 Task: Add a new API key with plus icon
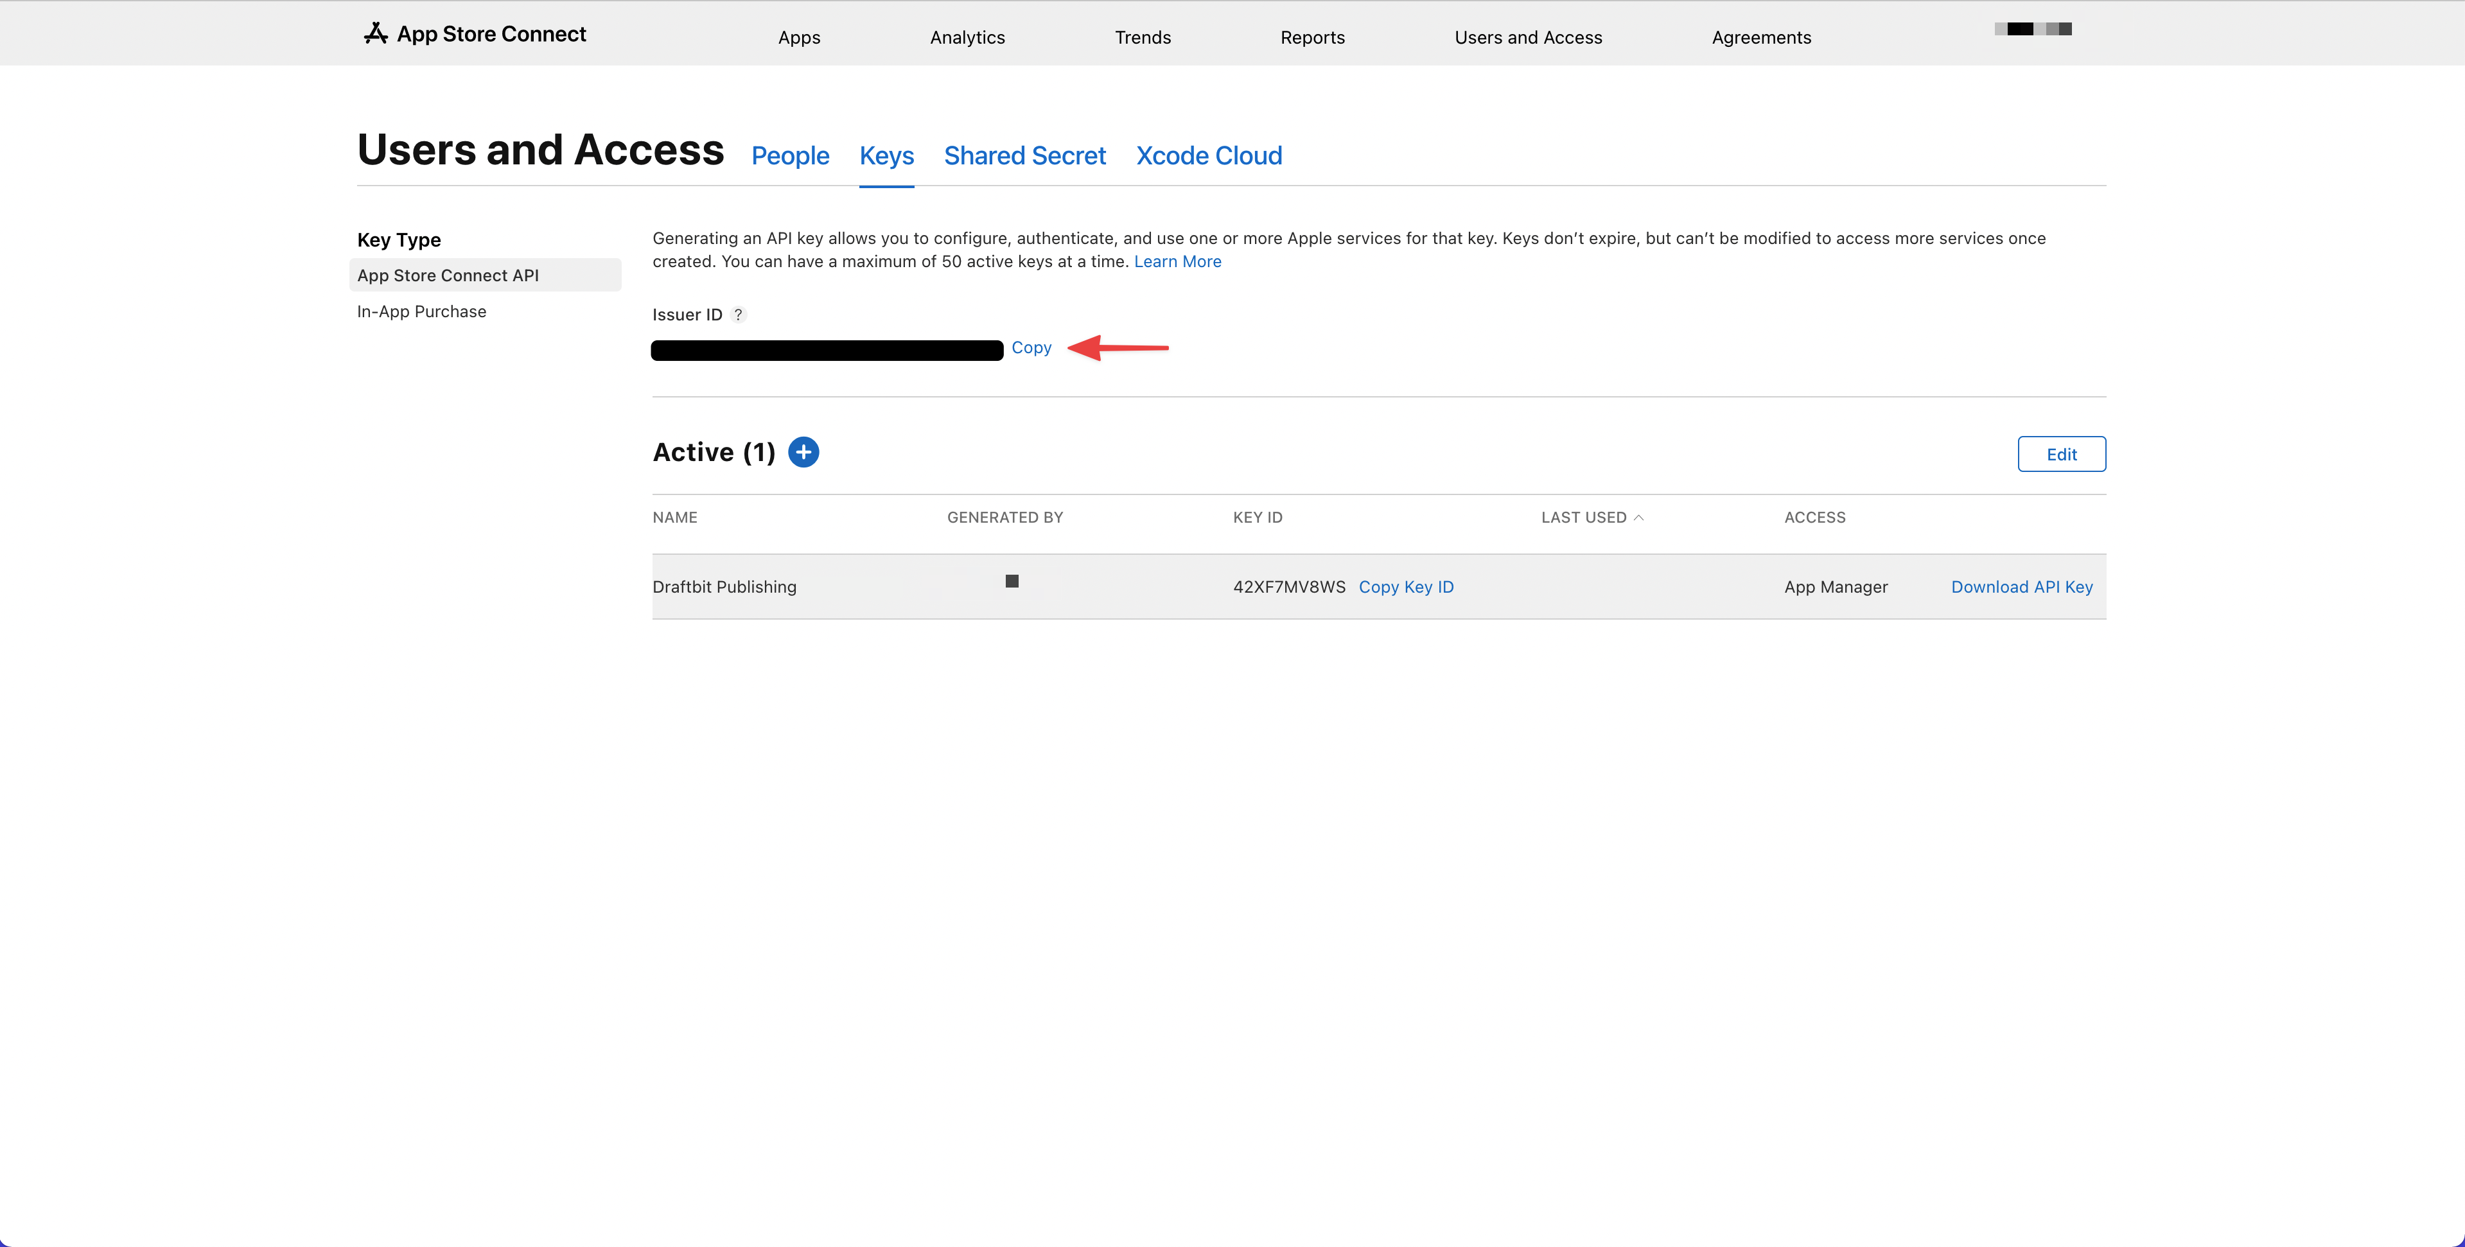pos(803,451)
